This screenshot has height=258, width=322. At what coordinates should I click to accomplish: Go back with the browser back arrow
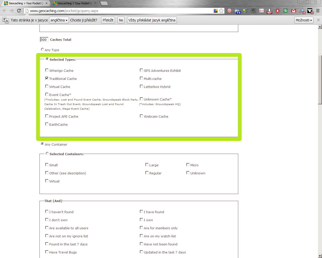[4, 11]
